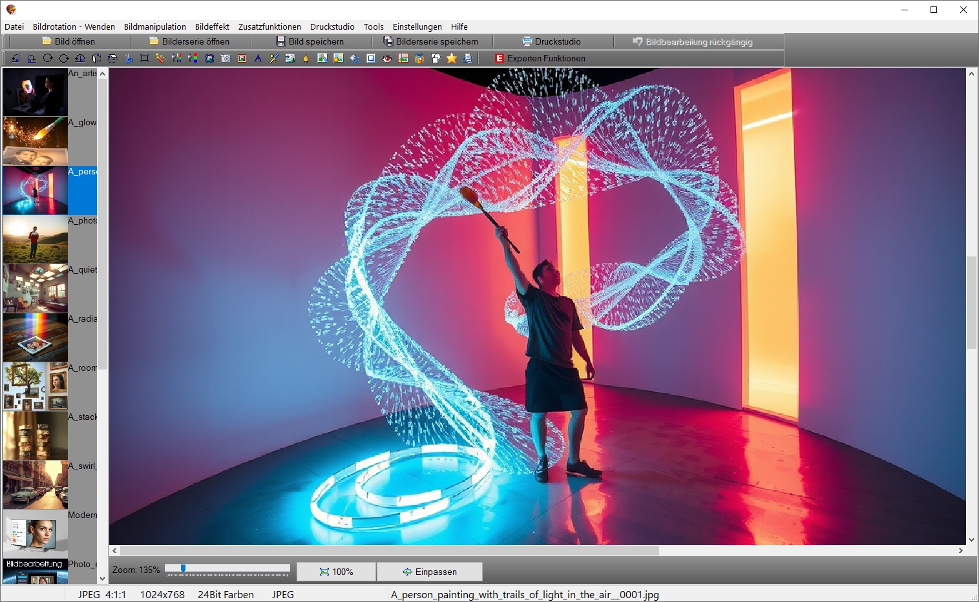Click the red-eye removal icon
The height and width of the screenshot is (602, 979).
(387, 58)
